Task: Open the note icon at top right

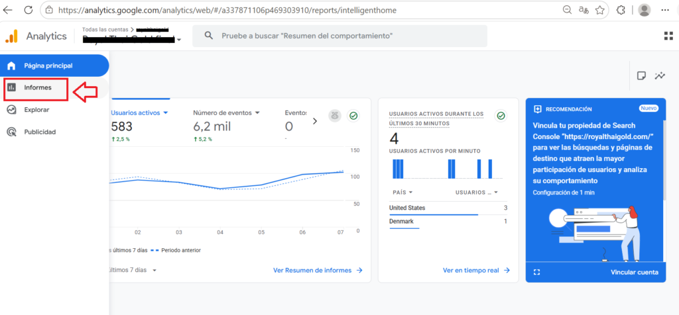Action: (641, 75)
